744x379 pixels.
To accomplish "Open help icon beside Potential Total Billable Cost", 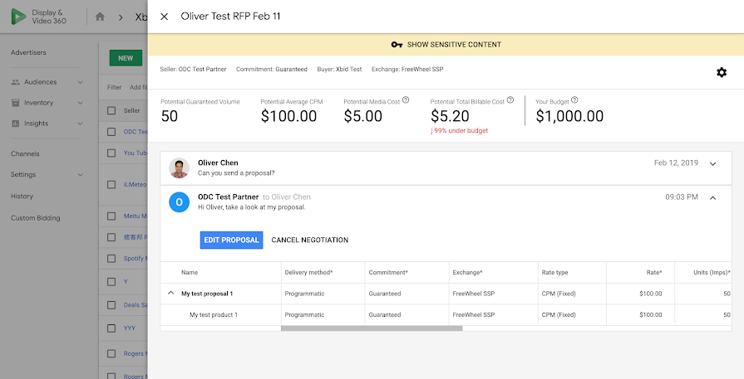I will tap(510, 100).
